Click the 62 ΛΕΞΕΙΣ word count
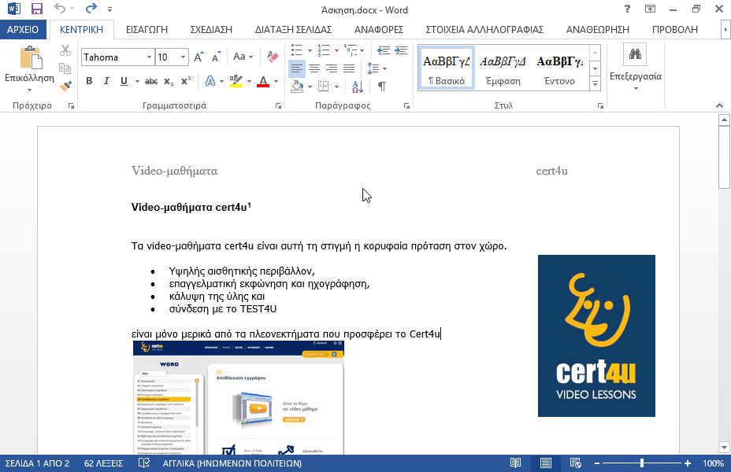The width and height of the screenshot is (731, 472). coord(103,463)
